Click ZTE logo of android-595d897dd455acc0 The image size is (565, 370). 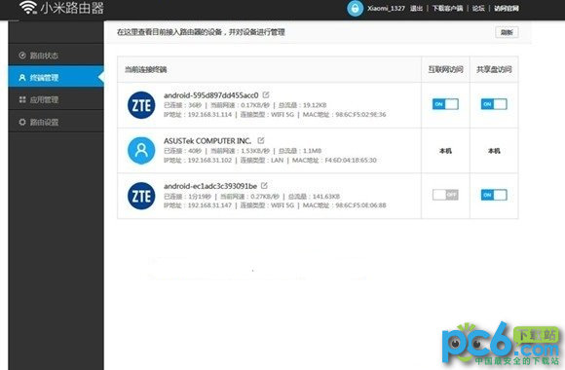(x=141, y=105)
